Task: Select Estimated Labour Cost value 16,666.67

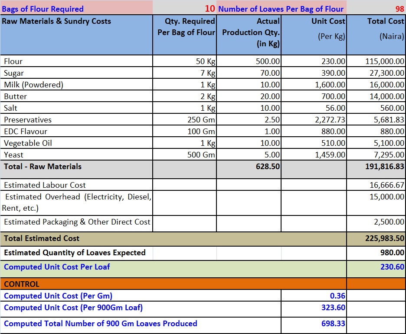Action: 387,185
